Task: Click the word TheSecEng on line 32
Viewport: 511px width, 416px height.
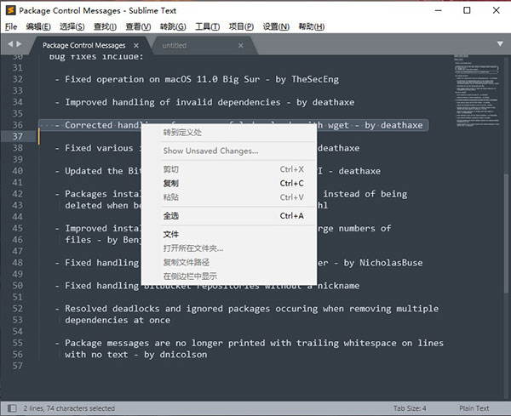Action: (x=315, y=79)
